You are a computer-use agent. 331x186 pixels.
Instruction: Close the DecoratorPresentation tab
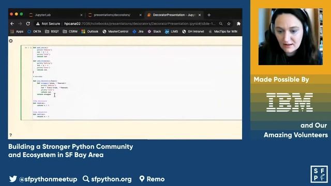coord(200,15)
